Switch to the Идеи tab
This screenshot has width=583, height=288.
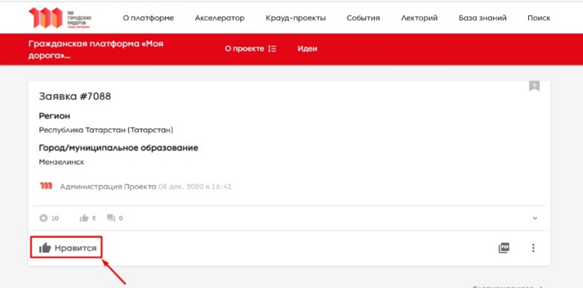(x=307, y=49)
